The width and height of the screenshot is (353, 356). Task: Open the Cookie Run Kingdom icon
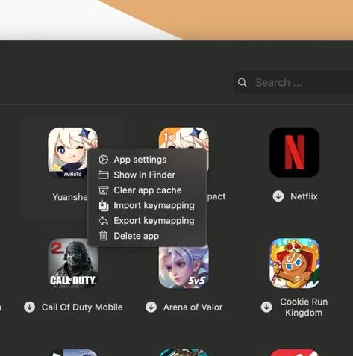(x=295, y=263)
